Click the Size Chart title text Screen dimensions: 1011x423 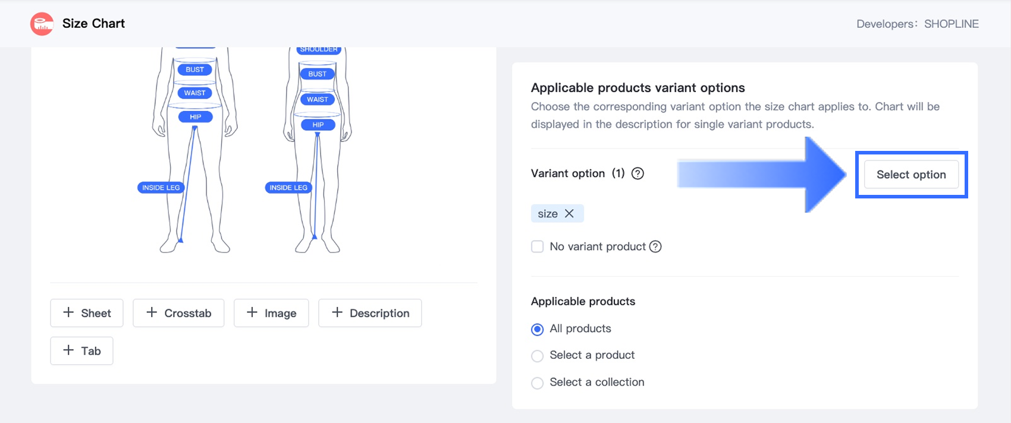(x=93, y=24)
